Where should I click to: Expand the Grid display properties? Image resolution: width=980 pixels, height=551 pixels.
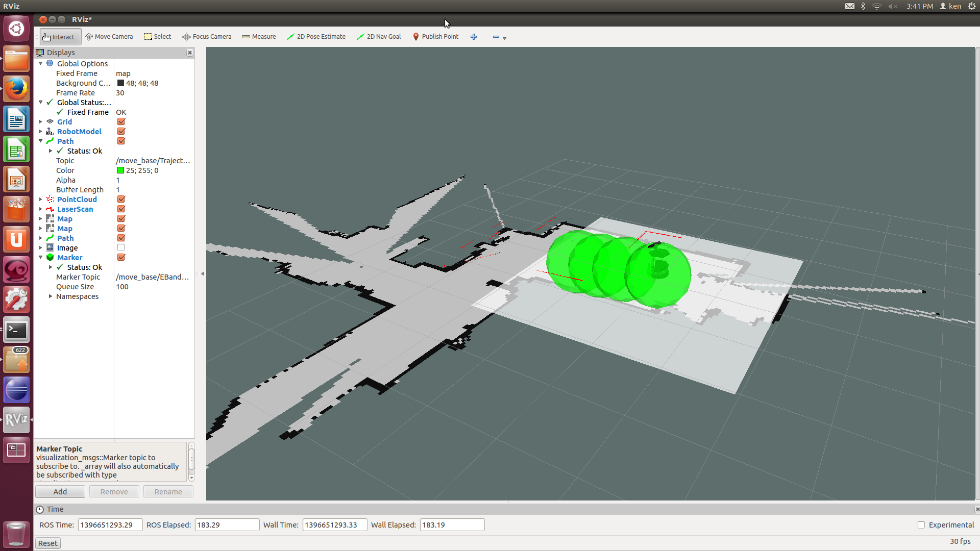41,121
